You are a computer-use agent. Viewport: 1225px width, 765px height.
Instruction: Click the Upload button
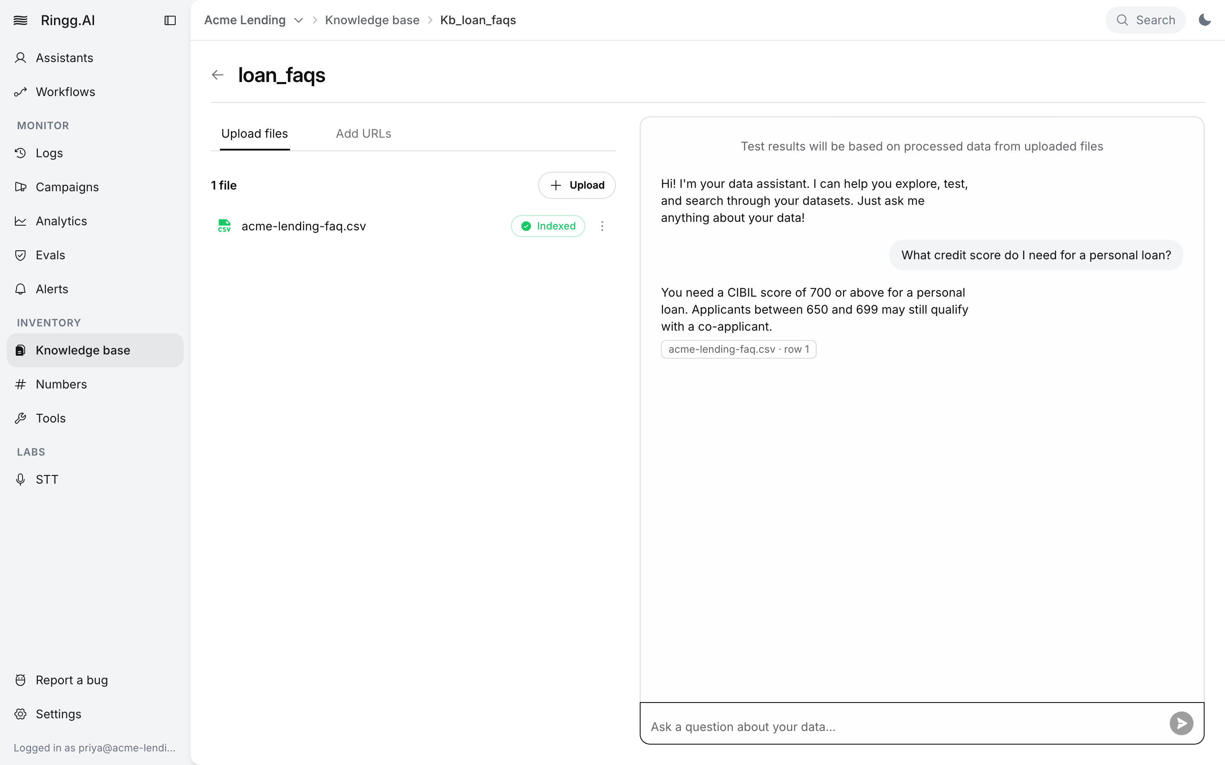click(577, 185)
